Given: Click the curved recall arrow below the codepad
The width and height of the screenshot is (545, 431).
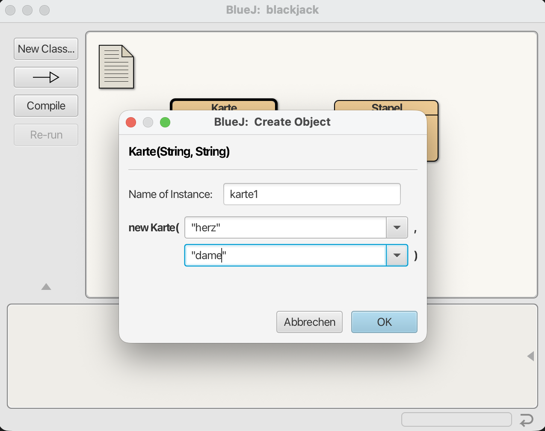Looking at the screenshot, I should coord(529,419).
